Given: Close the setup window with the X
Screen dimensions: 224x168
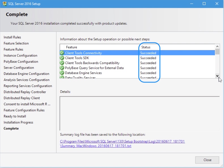Looking at the screenshot, I should (217, 4).
